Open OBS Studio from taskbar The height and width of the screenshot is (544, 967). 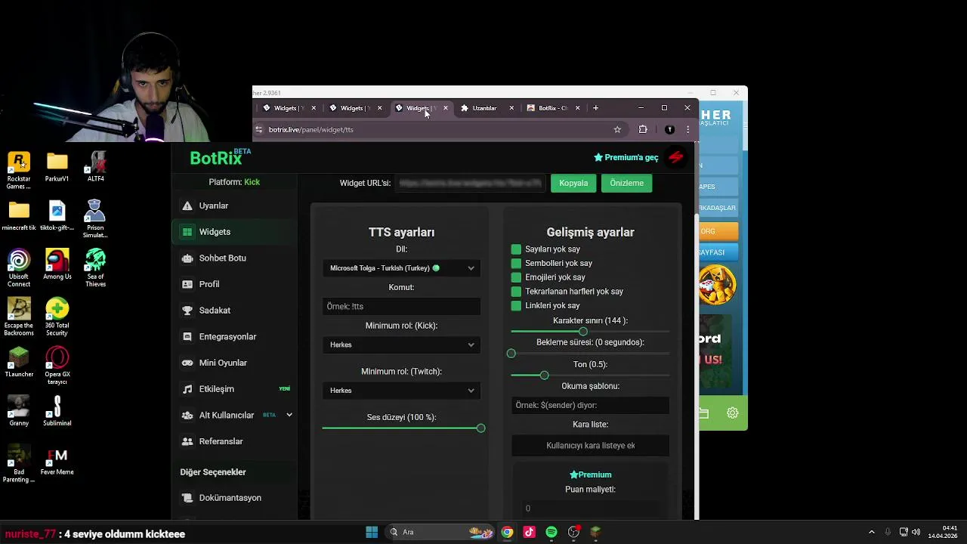573,532
